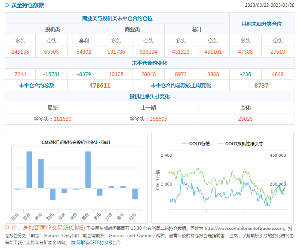Select the total short value 451101
The height and width of the screenshot is (250, 301).
click(x=213, y=52)
